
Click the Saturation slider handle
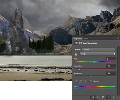tap(79, 70)
